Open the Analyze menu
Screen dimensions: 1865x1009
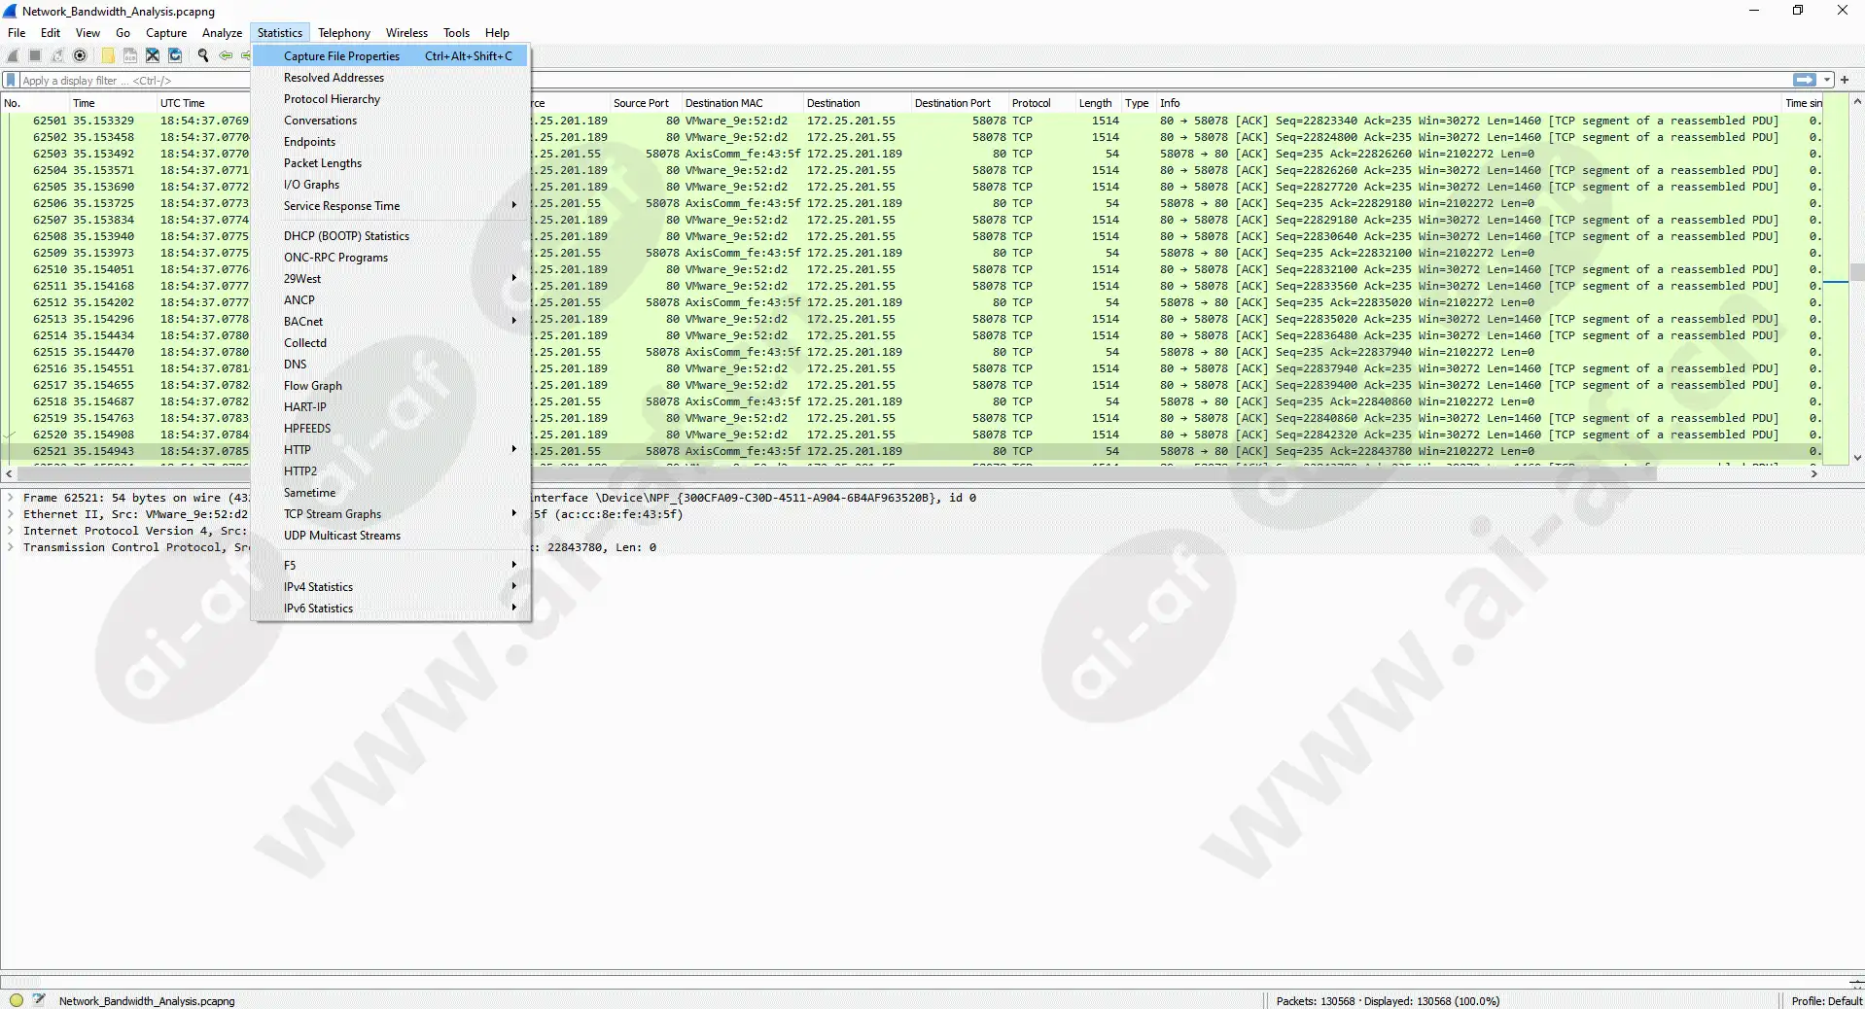[x=222, y=32]
